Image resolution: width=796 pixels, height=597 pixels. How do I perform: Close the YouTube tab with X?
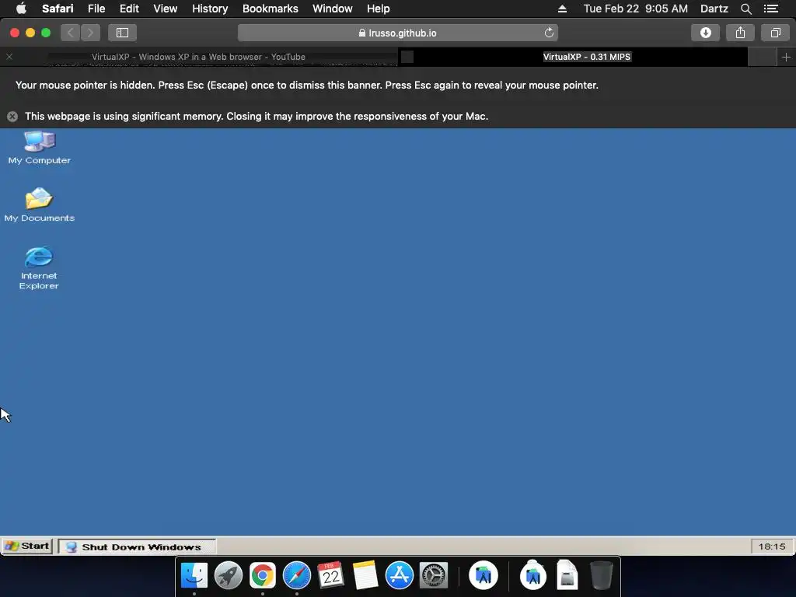(9, 57)
